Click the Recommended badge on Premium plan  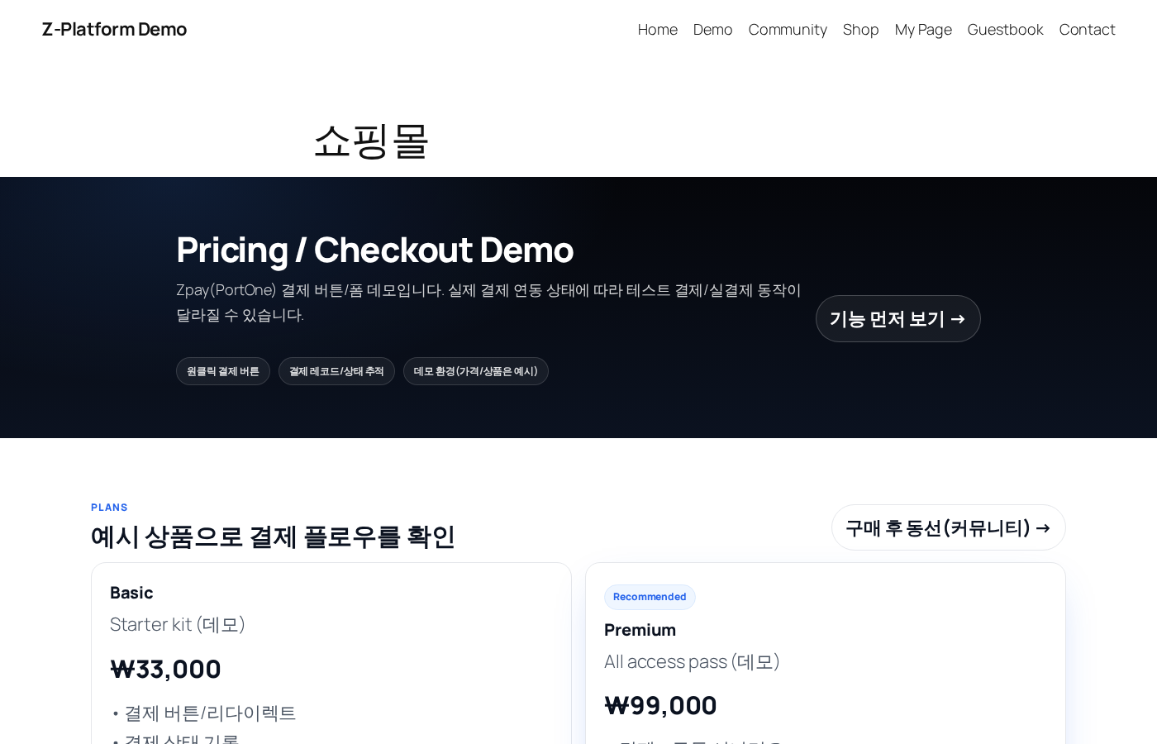[650, 597]
